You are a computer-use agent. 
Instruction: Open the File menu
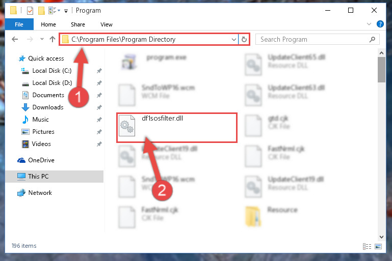[x=19, y=24]
